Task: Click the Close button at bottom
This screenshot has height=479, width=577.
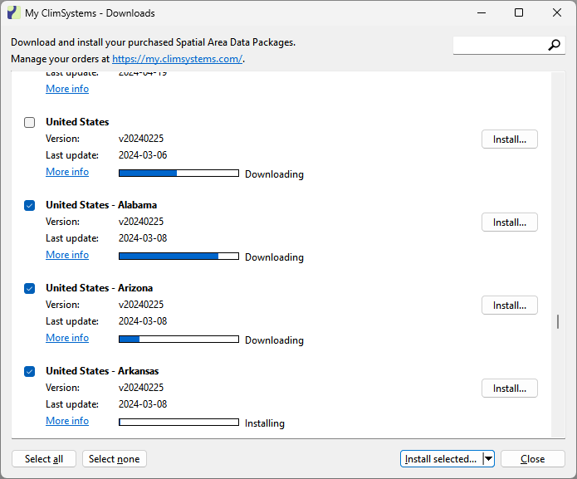Action: pos(532,459)
